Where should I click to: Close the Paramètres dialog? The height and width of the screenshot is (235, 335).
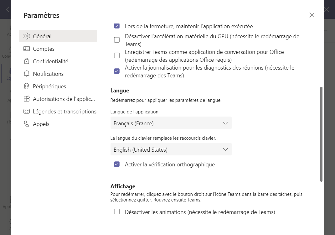tap(312, 15)
